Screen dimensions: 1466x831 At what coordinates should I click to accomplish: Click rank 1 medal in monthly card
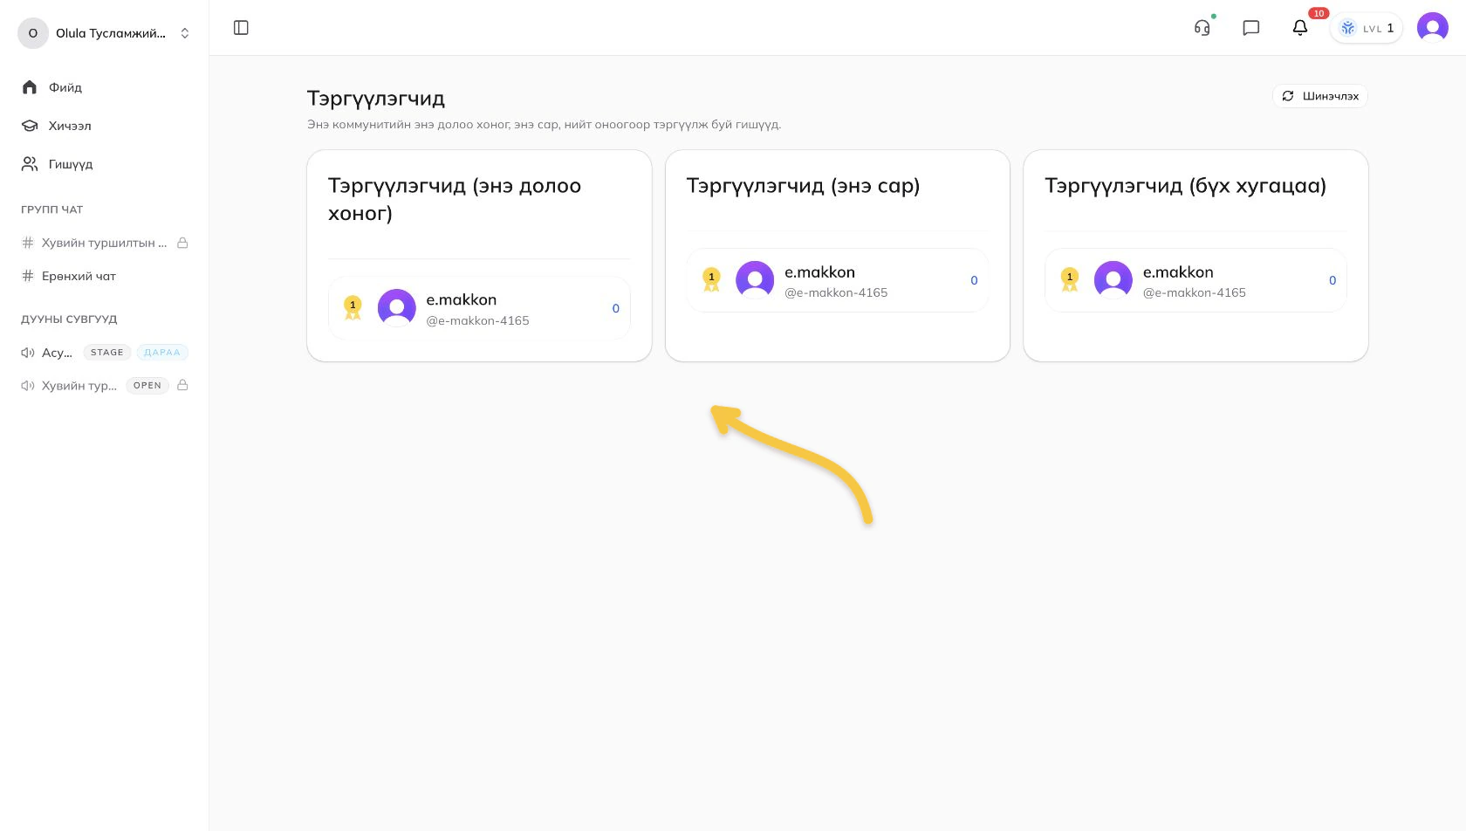click(711, 280)
